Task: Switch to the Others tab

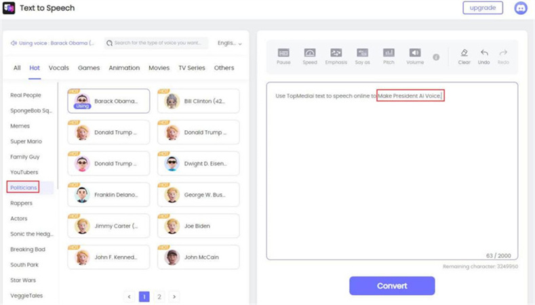Action: point(224,68)
